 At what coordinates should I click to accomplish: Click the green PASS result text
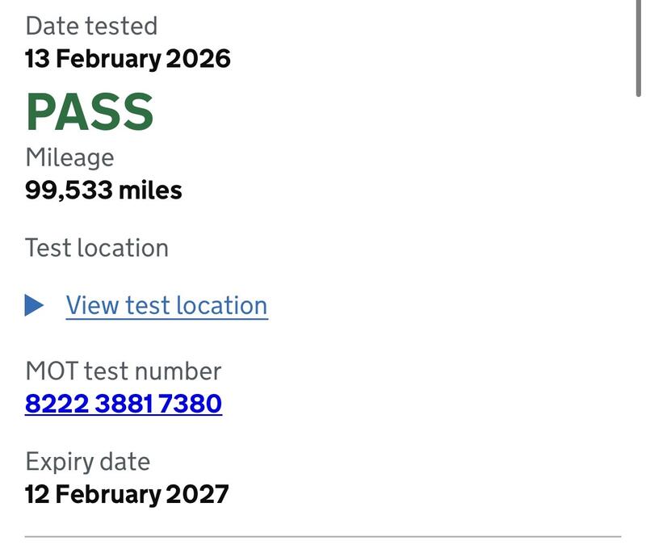(90, 111)
